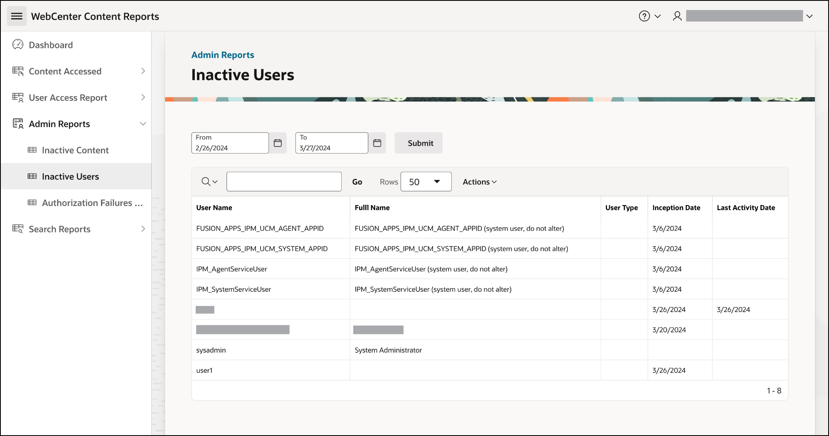Screen dimensions: 829x436
Task: Open Content Accessed menu item
Action: (x=65, y=71)
